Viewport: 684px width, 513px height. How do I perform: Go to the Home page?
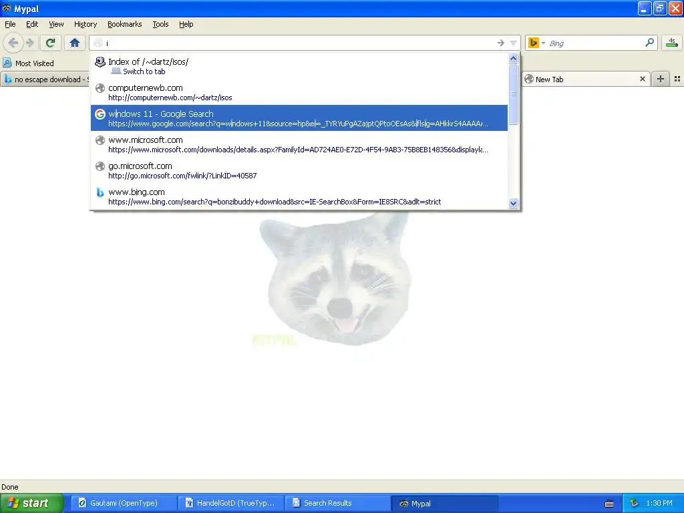[x=75, y=43]
